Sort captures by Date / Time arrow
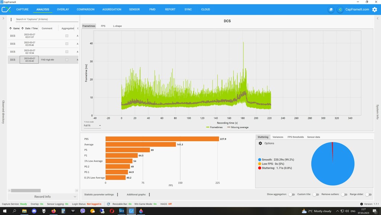 22,29
